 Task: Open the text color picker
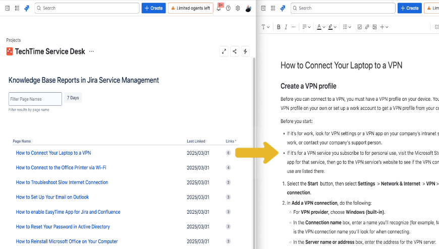pos(321,27)
